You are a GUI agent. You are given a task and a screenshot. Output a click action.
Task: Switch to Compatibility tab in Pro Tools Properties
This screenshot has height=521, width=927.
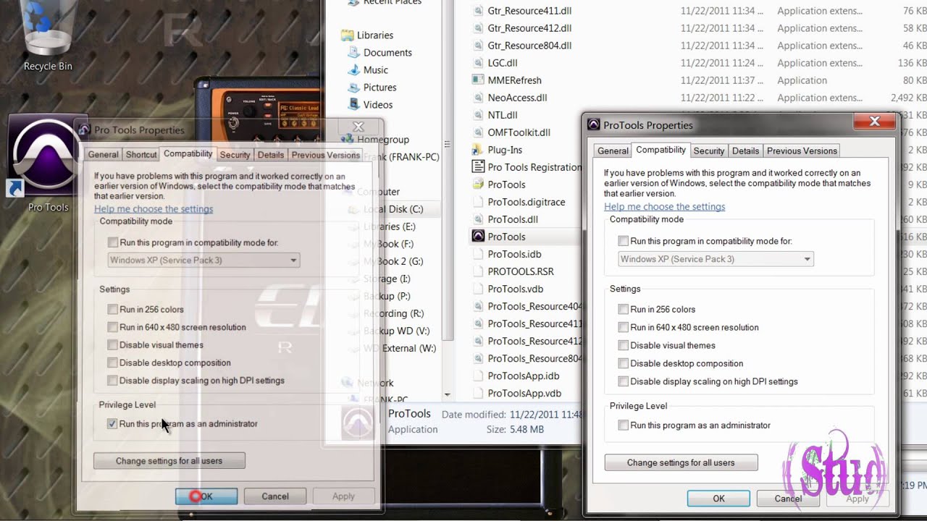(x=188, y=153)
